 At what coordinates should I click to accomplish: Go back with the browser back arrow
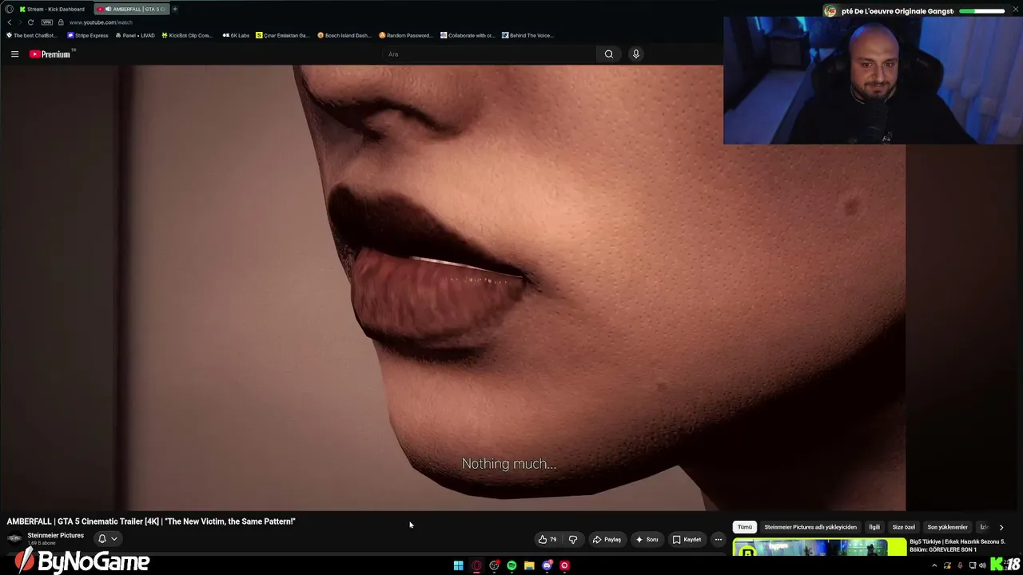tap(10, 22)
